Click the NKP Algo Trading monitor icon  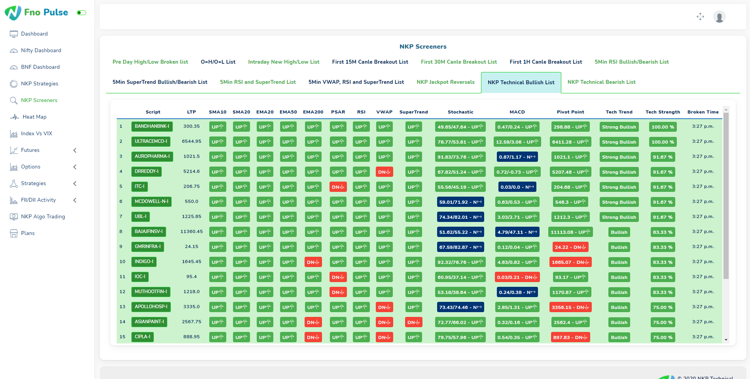tap(14, 217)
